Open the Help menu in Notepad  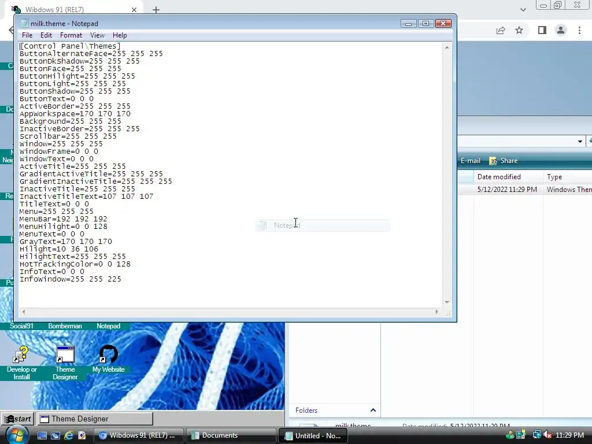pos(120,35)
